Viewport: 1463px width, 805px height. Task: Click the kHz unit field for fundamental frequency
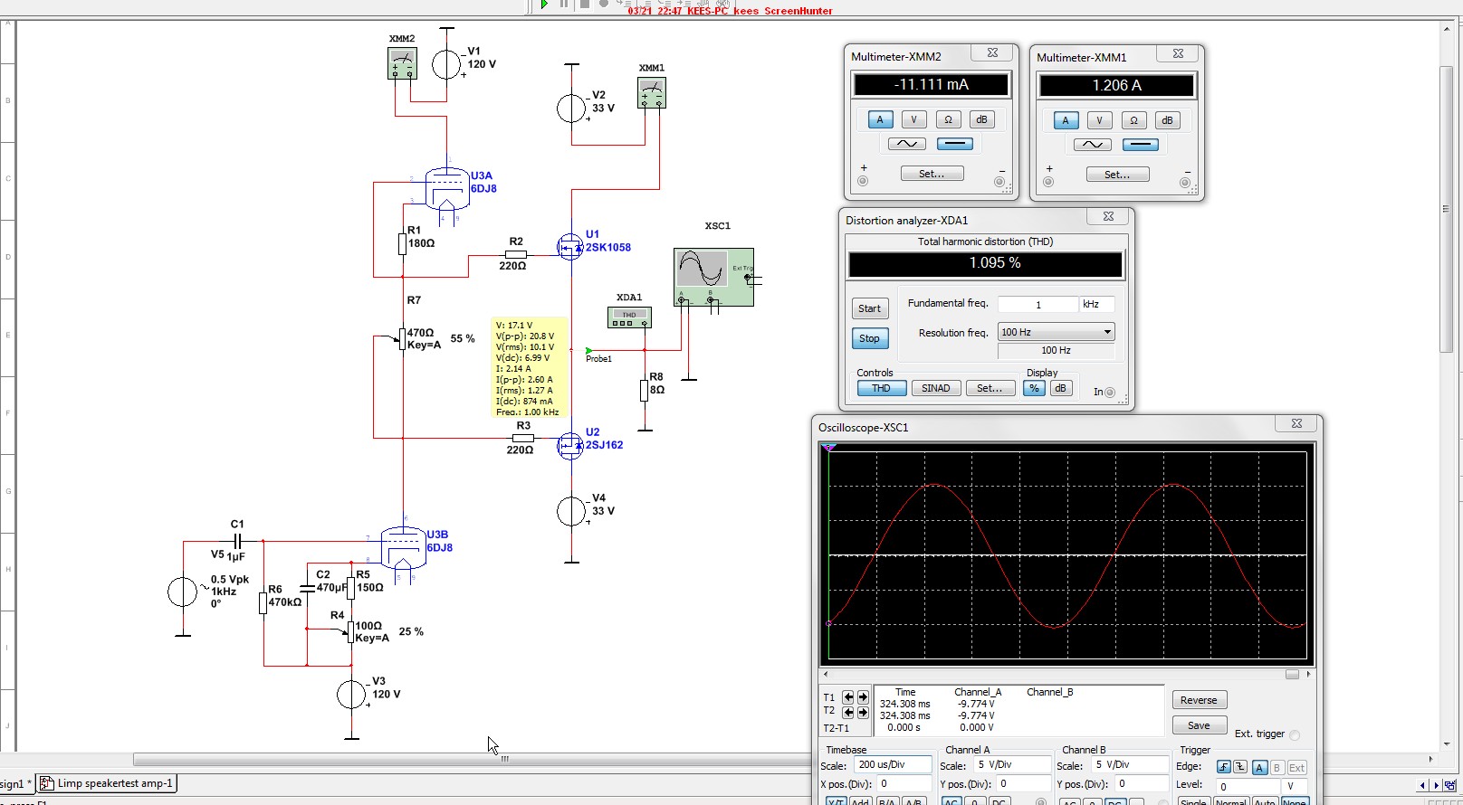point(1096,305)
